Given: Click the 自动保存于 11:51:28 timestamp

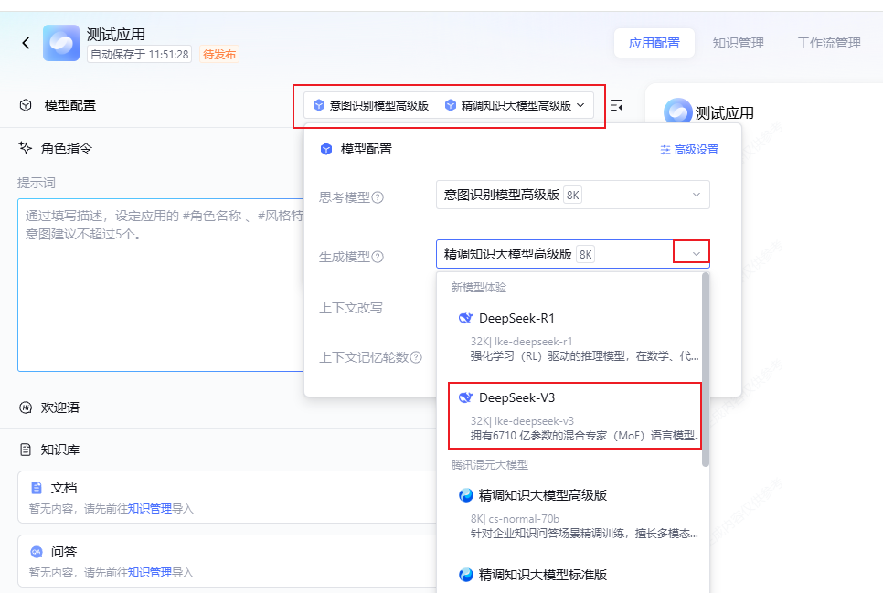Looking at the screenshot, I should click(x=139, y=55).
